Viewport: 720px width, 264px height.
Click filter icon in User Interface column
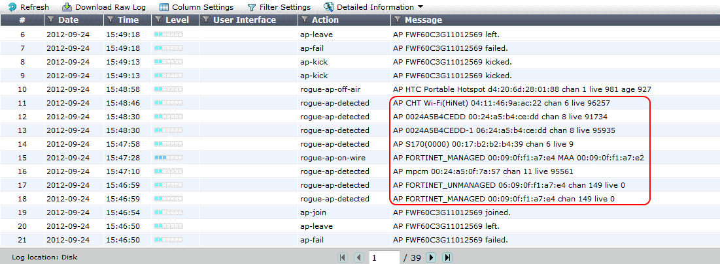(x=206, y=20)
